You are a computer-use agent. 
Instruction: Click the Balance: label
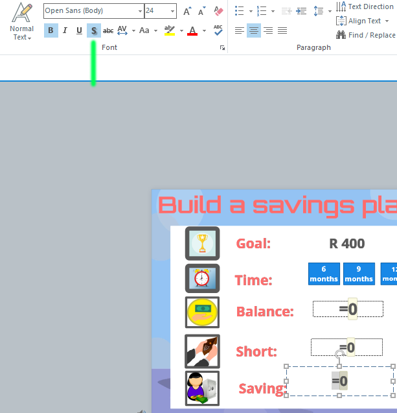tap(265, 312)
